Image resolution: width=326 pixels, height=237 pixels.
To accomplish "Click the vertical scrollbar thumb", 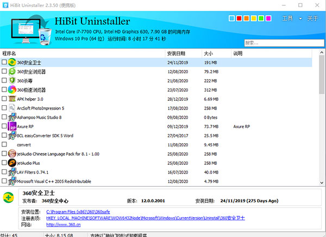I will point(322,74).
